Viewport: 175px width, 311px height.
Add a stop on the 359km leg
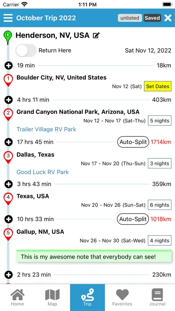pos(8,184)
